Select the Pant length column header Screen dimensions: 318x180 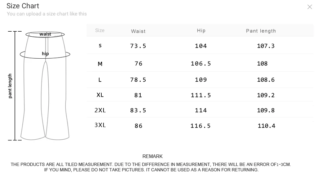click(x=261, y=31)
